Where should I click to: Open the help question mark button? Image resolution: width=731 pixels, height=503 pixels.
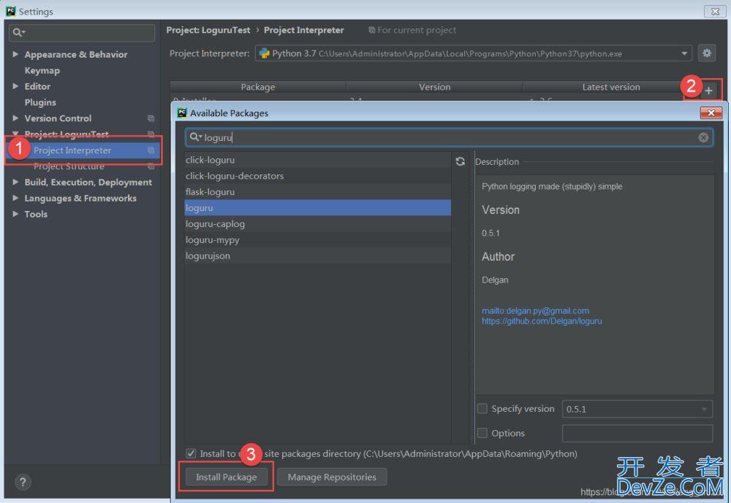pyautogui.click(x=23, y=482)
